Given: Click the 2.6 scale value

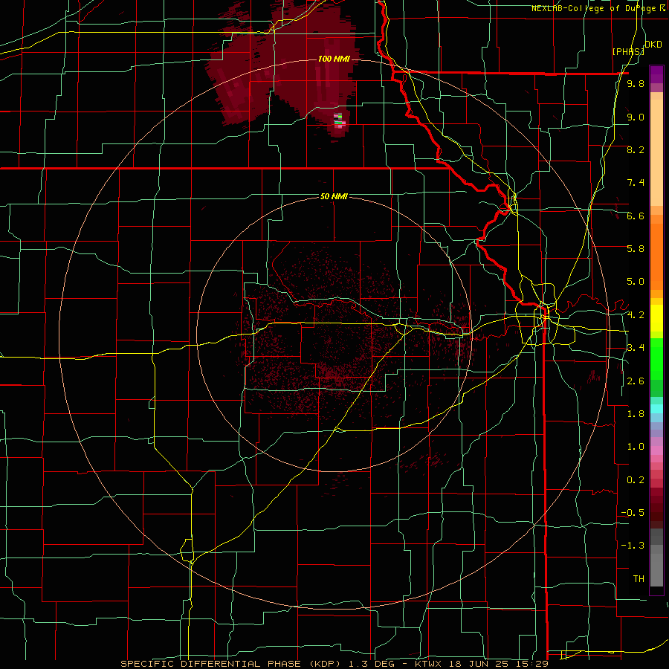Looking at the screenshot, I should coord(636,381).
